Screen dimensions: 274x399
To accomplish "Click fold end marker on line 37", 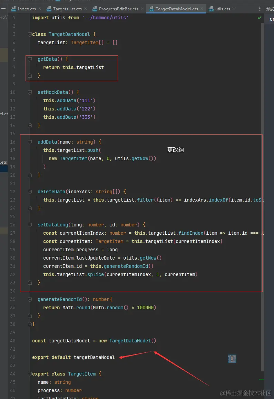I will coord(30,316).
